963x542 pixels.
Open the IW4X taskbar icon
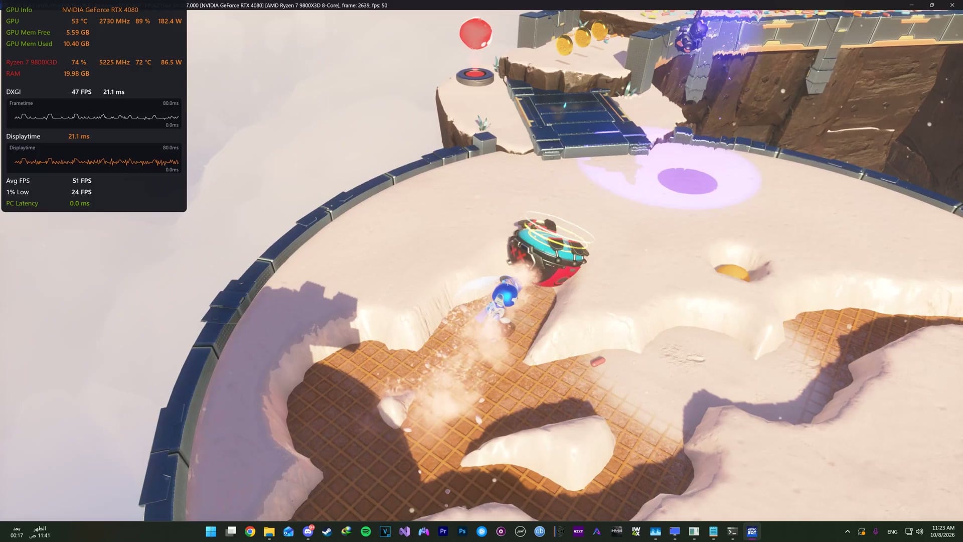(x=636, y=531)
